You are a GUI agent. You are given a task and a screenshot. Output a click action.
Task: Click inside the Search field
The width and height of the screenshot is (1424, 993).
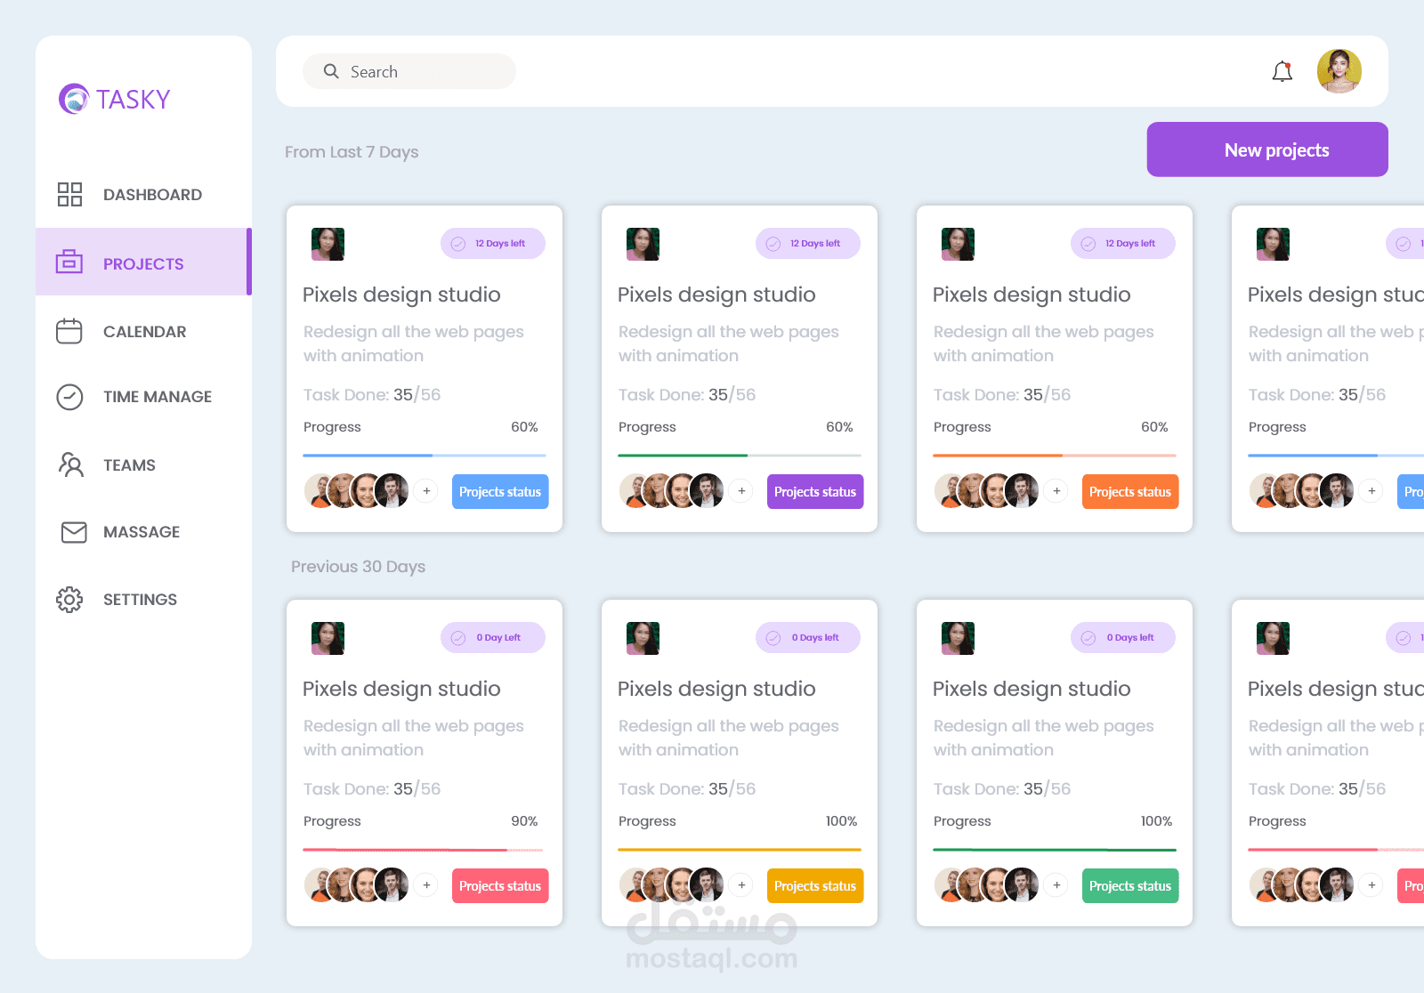pos(409,71)
